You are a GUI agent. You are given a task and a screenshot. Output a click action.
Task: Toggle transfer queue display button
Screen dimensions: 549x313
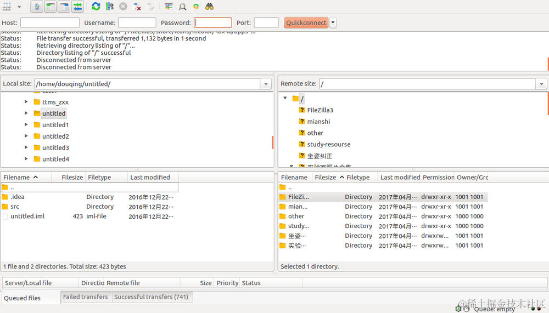click(78, 6)
